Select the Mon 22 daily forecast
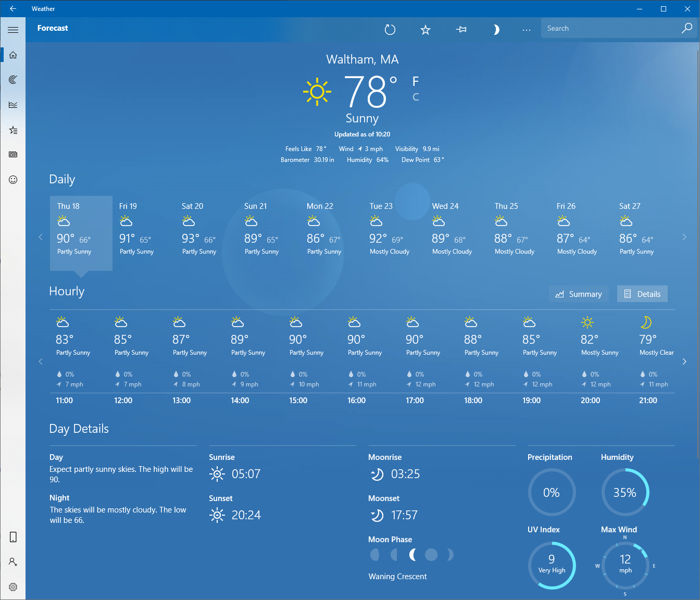The width and height of the screenshot is (700, 600). [x=331, y=233]
